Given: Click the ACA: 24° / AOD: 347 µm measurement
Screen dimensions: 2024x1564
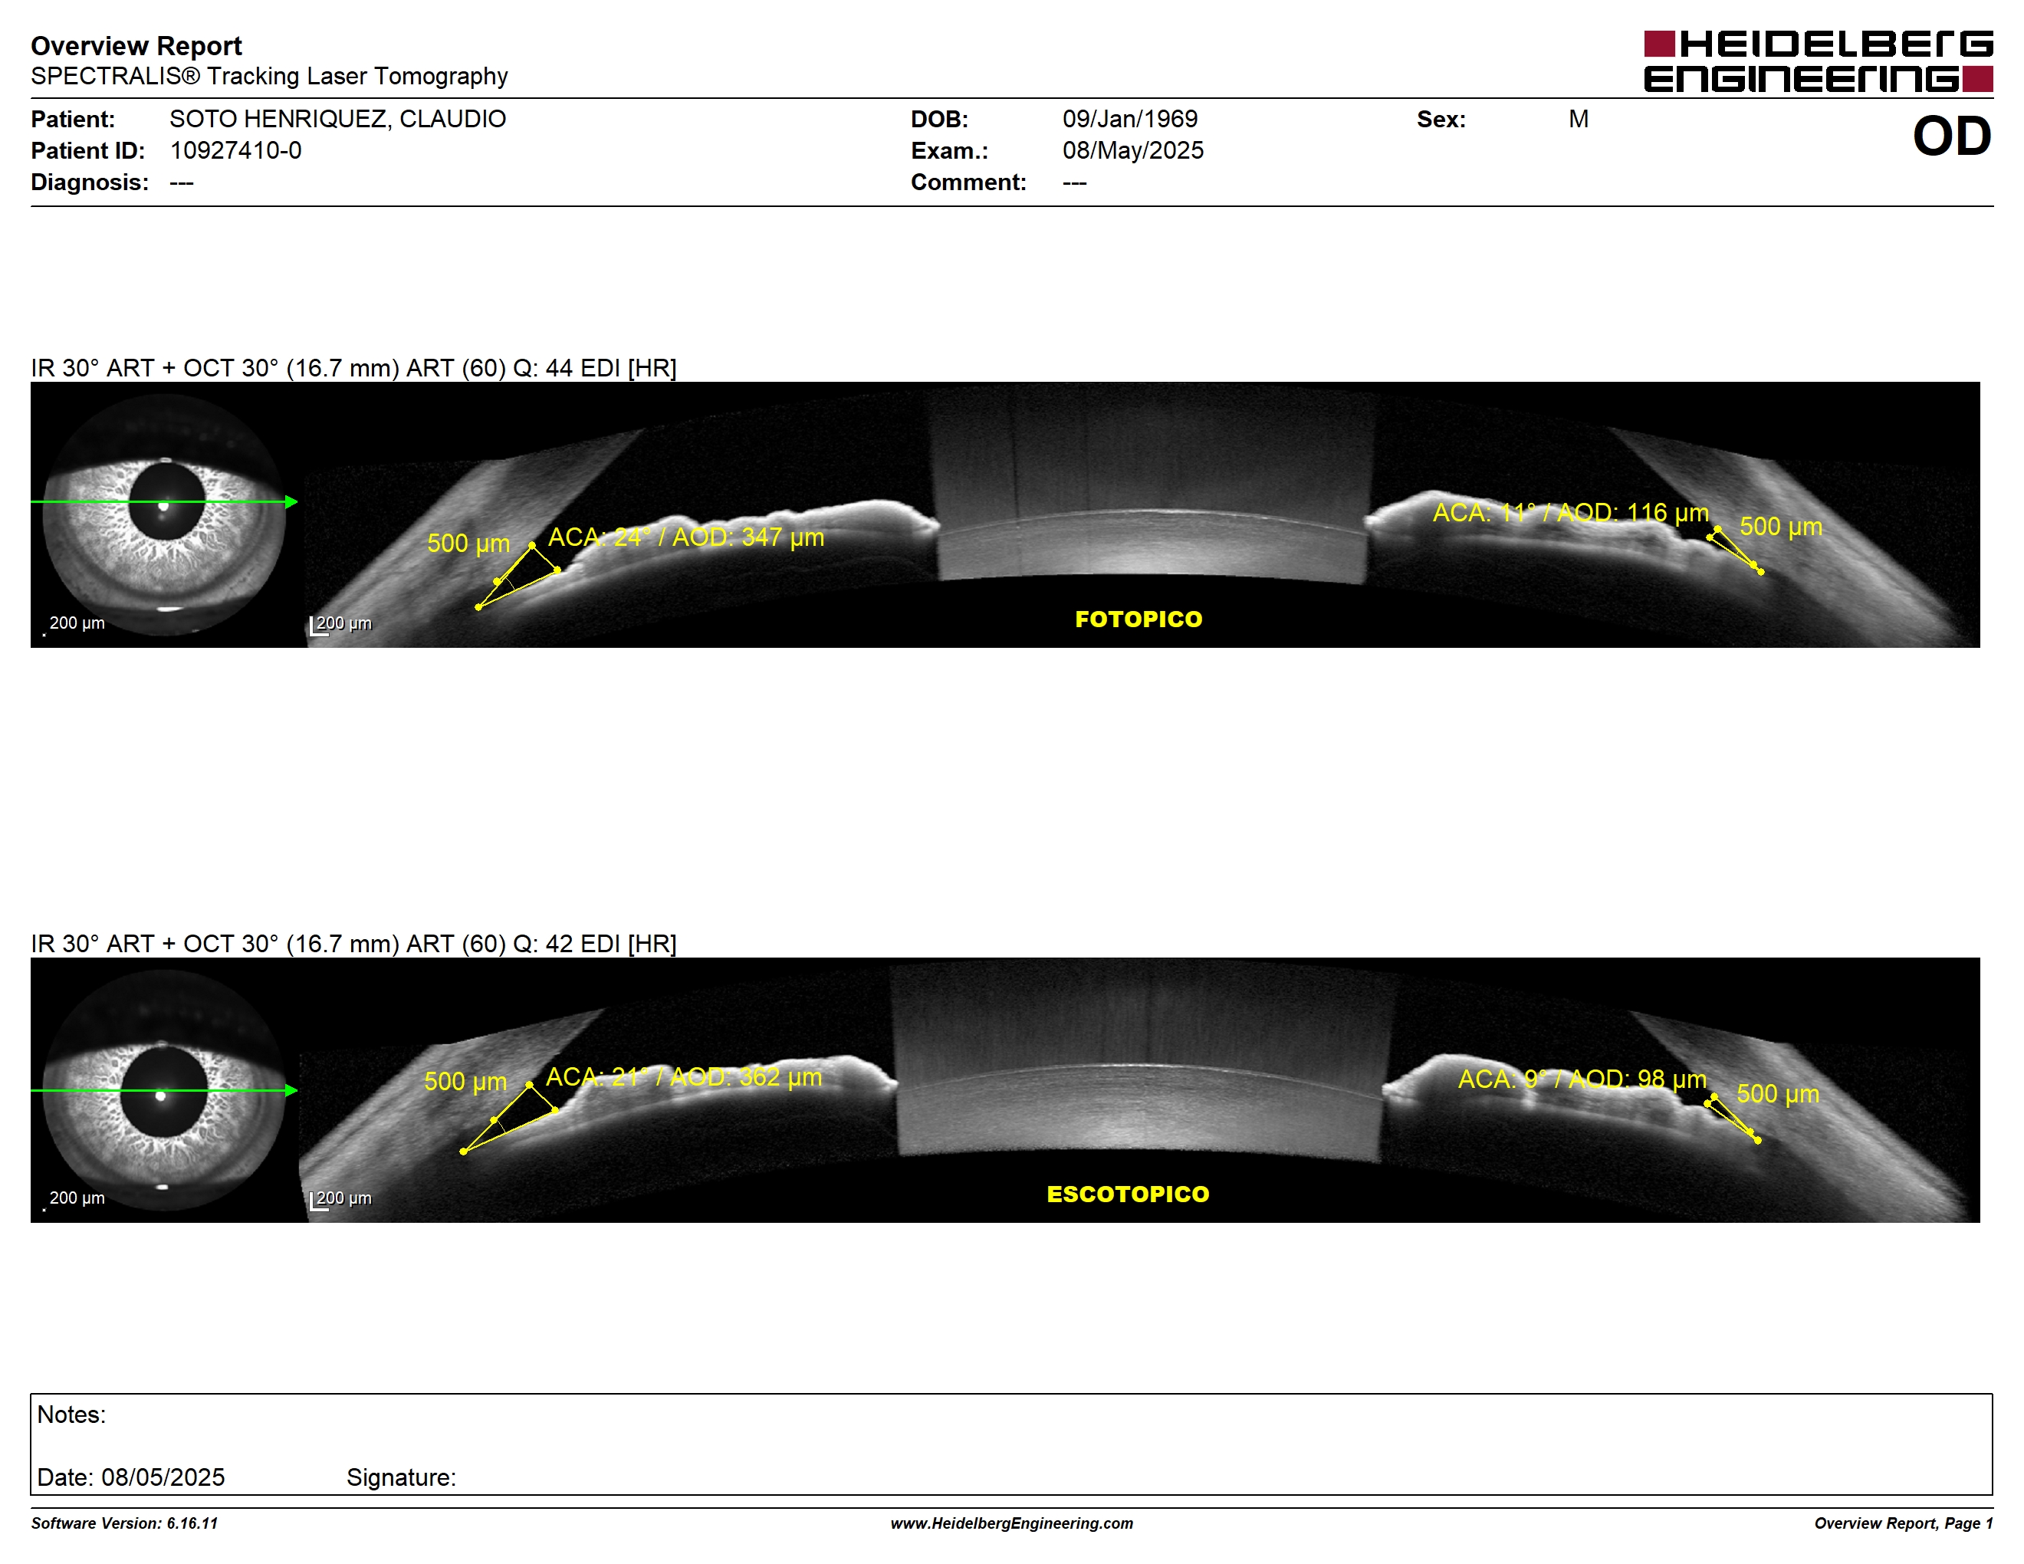Looking at the screenshot, I should pyautogui.click(x=686, y=537).
